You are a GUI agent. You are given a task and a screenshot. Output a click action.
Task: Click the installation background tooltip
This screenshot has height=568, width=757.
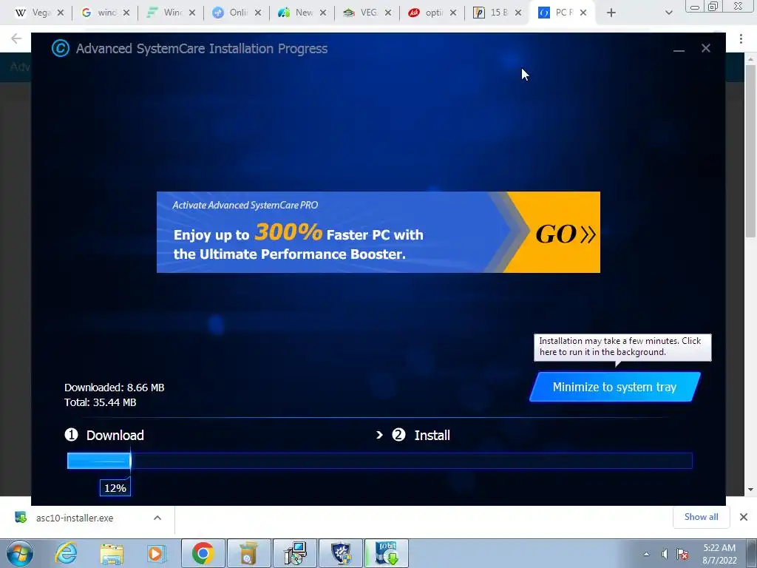click(x=622, y=347)
